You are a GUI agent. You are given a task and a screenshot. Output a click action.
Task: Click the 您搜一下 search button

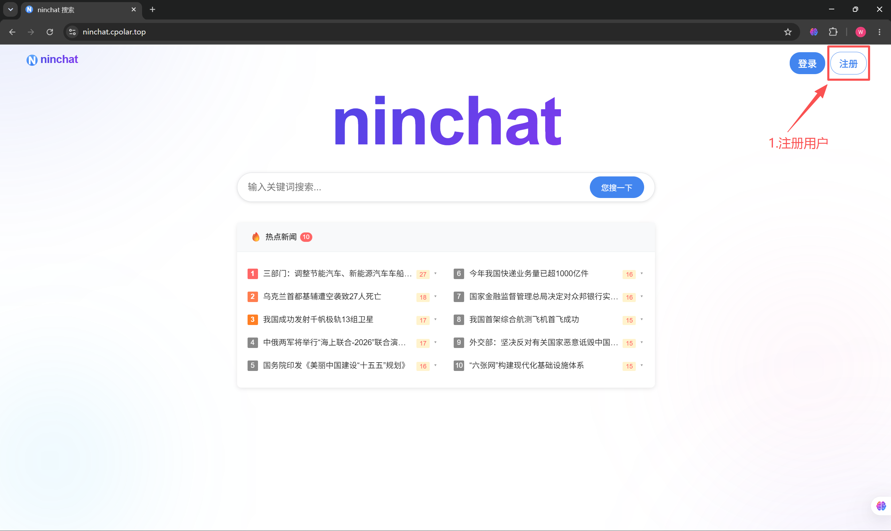coord(616,187)
